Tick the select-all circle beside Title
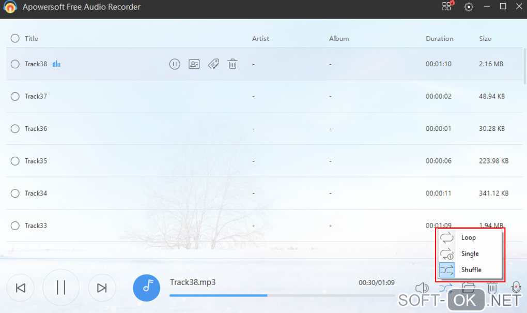This screenshot has width=527, height=313. click(x=15, y=38)
